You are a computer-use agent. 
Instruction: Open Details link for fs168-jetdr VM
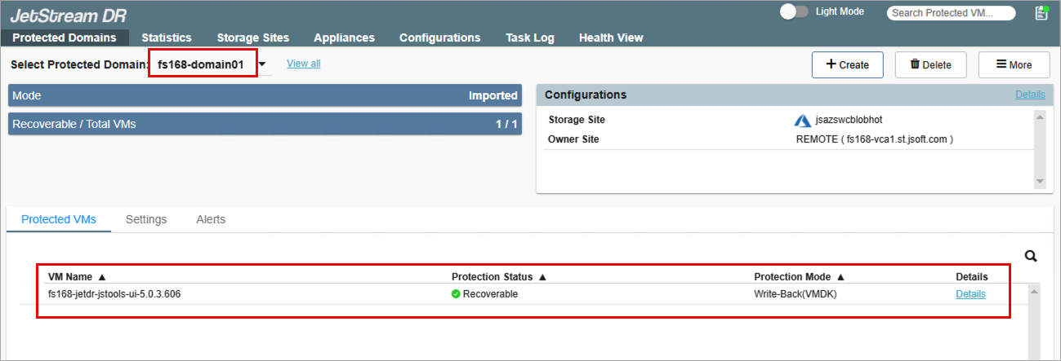[970, 294]
